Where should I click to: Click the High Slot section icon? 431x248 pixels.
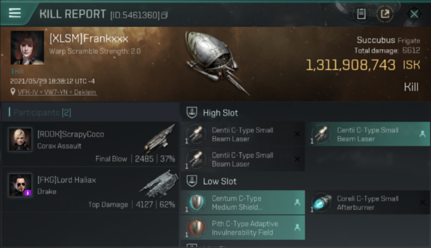tap(192, 112)
